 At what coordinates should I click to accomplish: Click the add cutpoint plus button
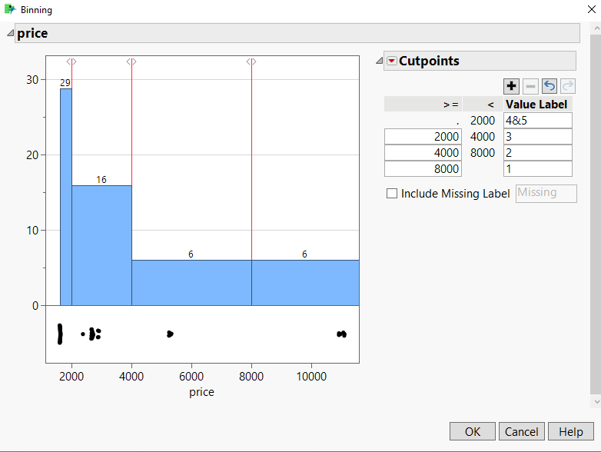(x=511, y=86)
